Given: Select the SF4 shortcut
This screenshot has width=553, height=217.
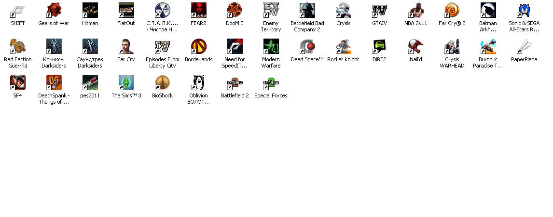Looking at the screenshot, I should click(x=18, y=82).
